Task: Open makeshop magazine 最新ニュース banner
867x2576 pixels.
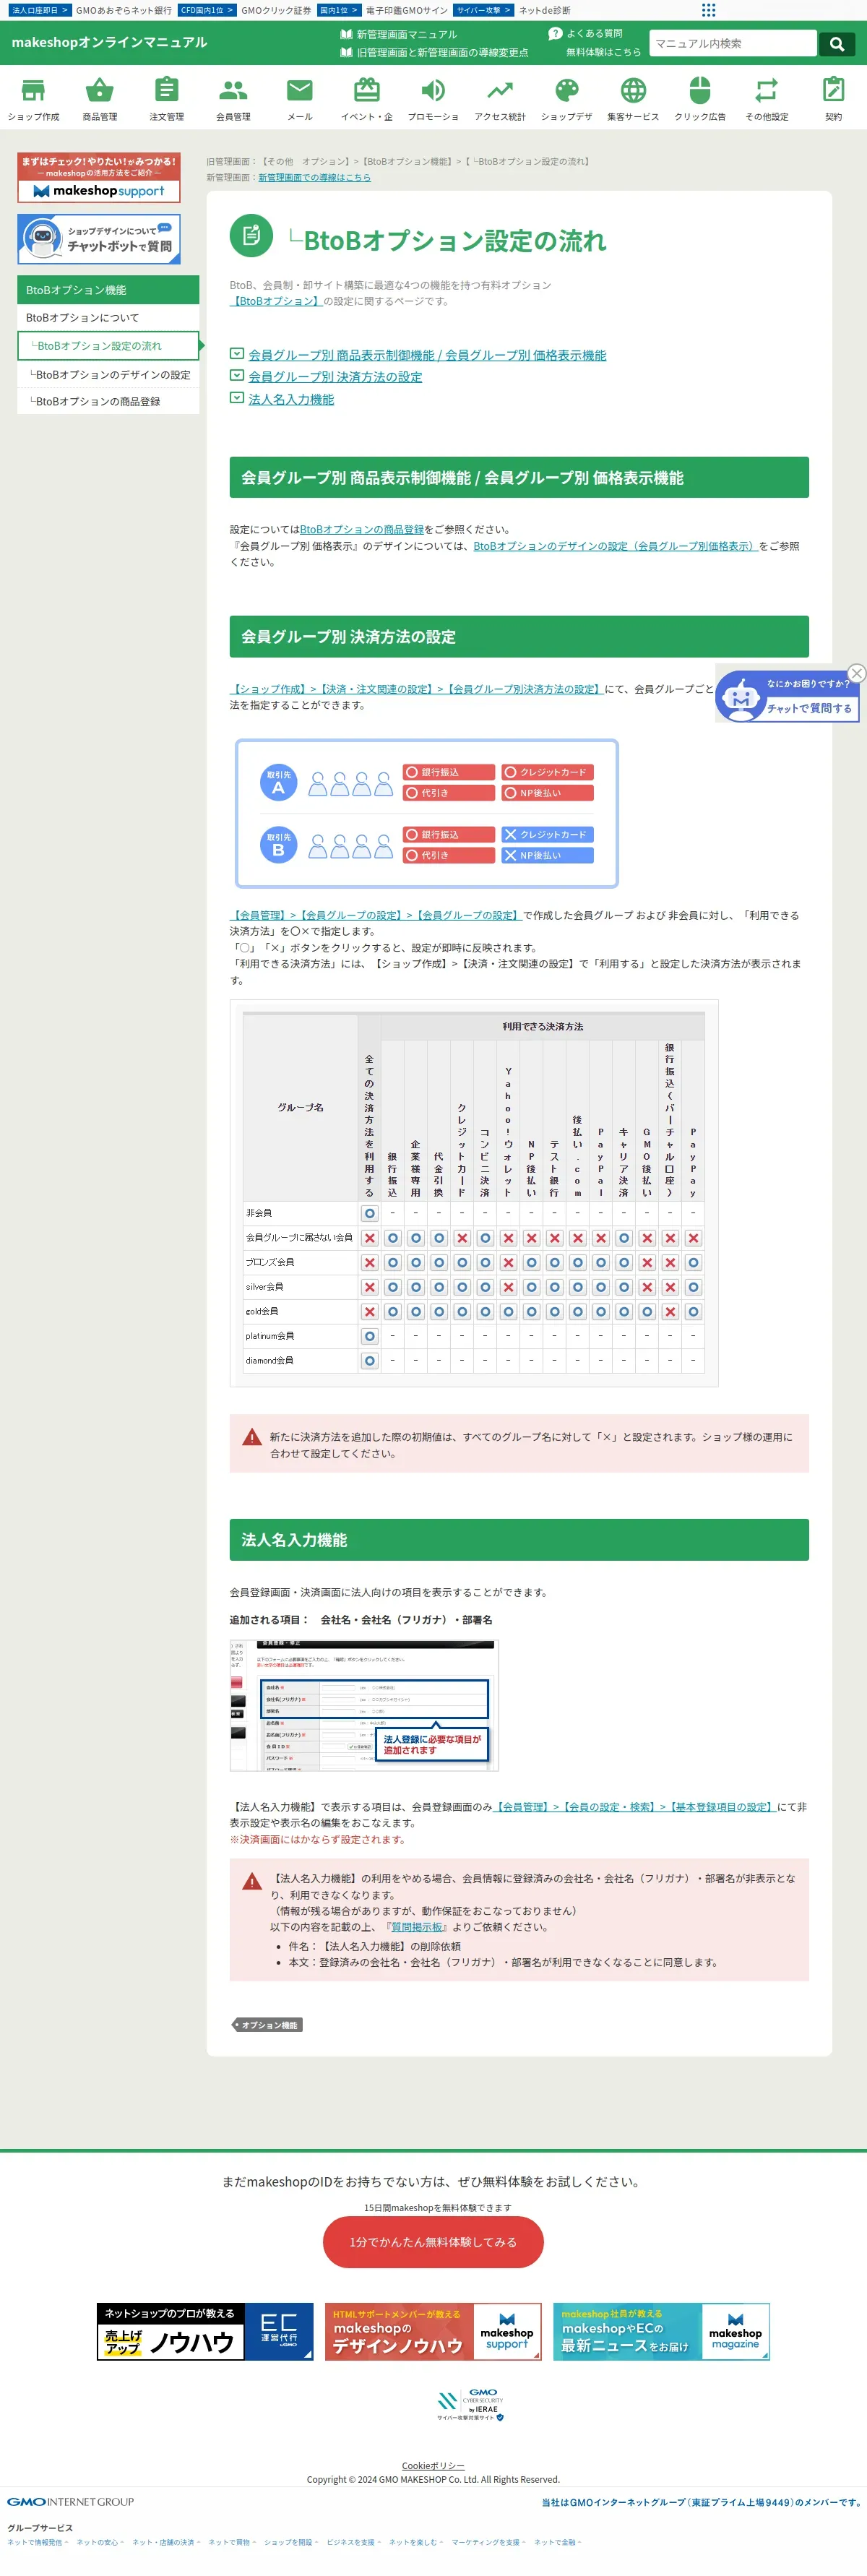Action: [661, 2332]
